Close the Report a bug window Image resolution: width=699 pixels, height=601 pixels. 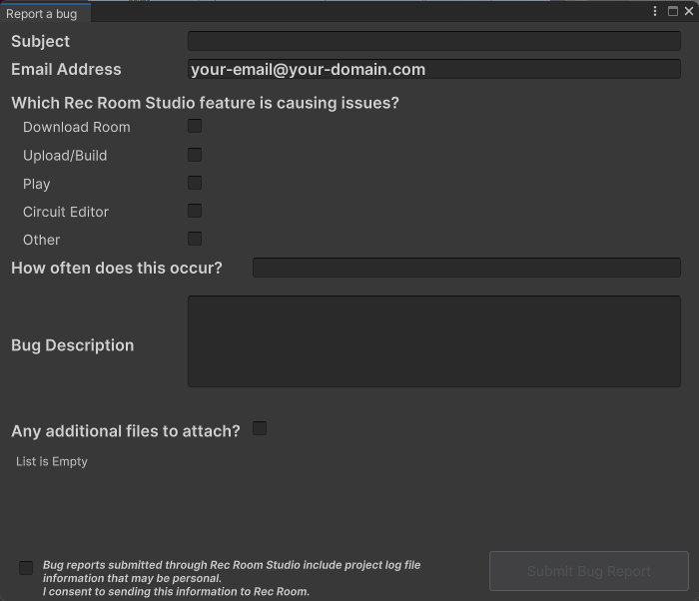688,11
